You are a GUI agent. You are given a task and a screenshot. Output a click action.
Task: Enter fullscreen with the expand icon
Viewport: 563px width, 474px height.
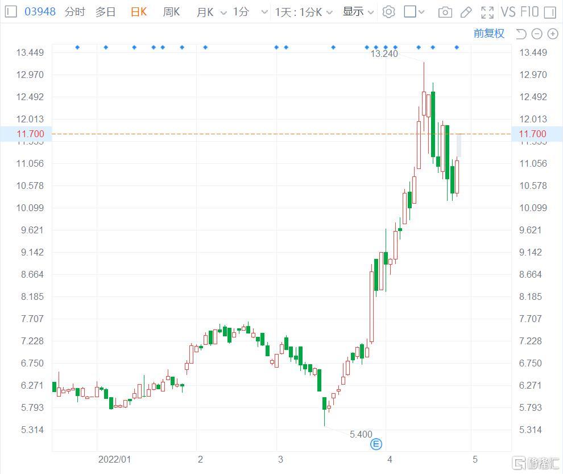(487, 12)
